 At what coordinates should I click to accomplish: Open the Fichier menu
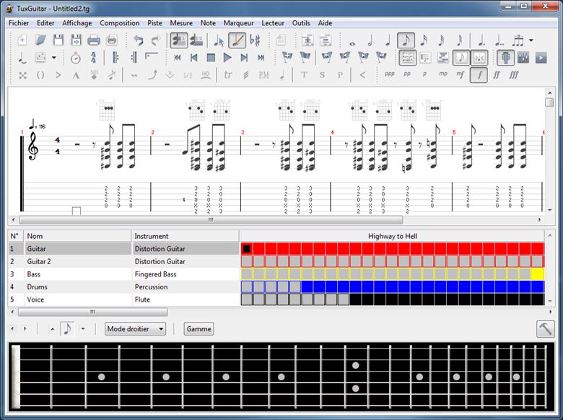click(x=19, y=23)
